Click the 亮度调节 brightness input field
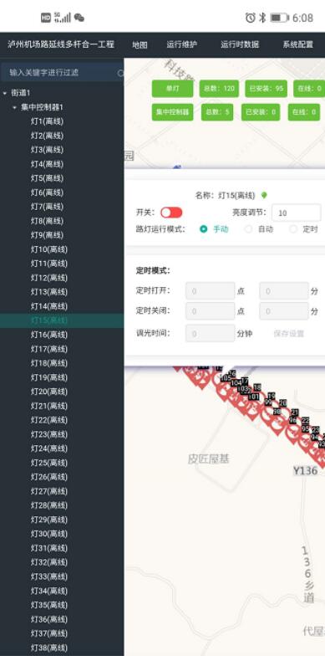Screen dimensions: 325x656 [x=296, y=213]
